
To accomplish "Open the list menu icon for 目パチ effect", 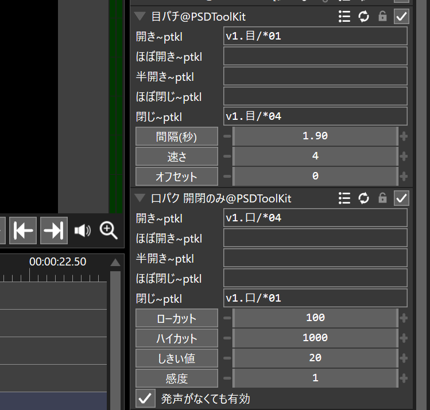I will pyautogui.click(x=344, y=17).
